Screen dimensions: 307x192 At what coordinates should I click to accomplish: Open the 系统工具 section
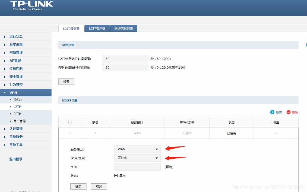click(16, 145)
